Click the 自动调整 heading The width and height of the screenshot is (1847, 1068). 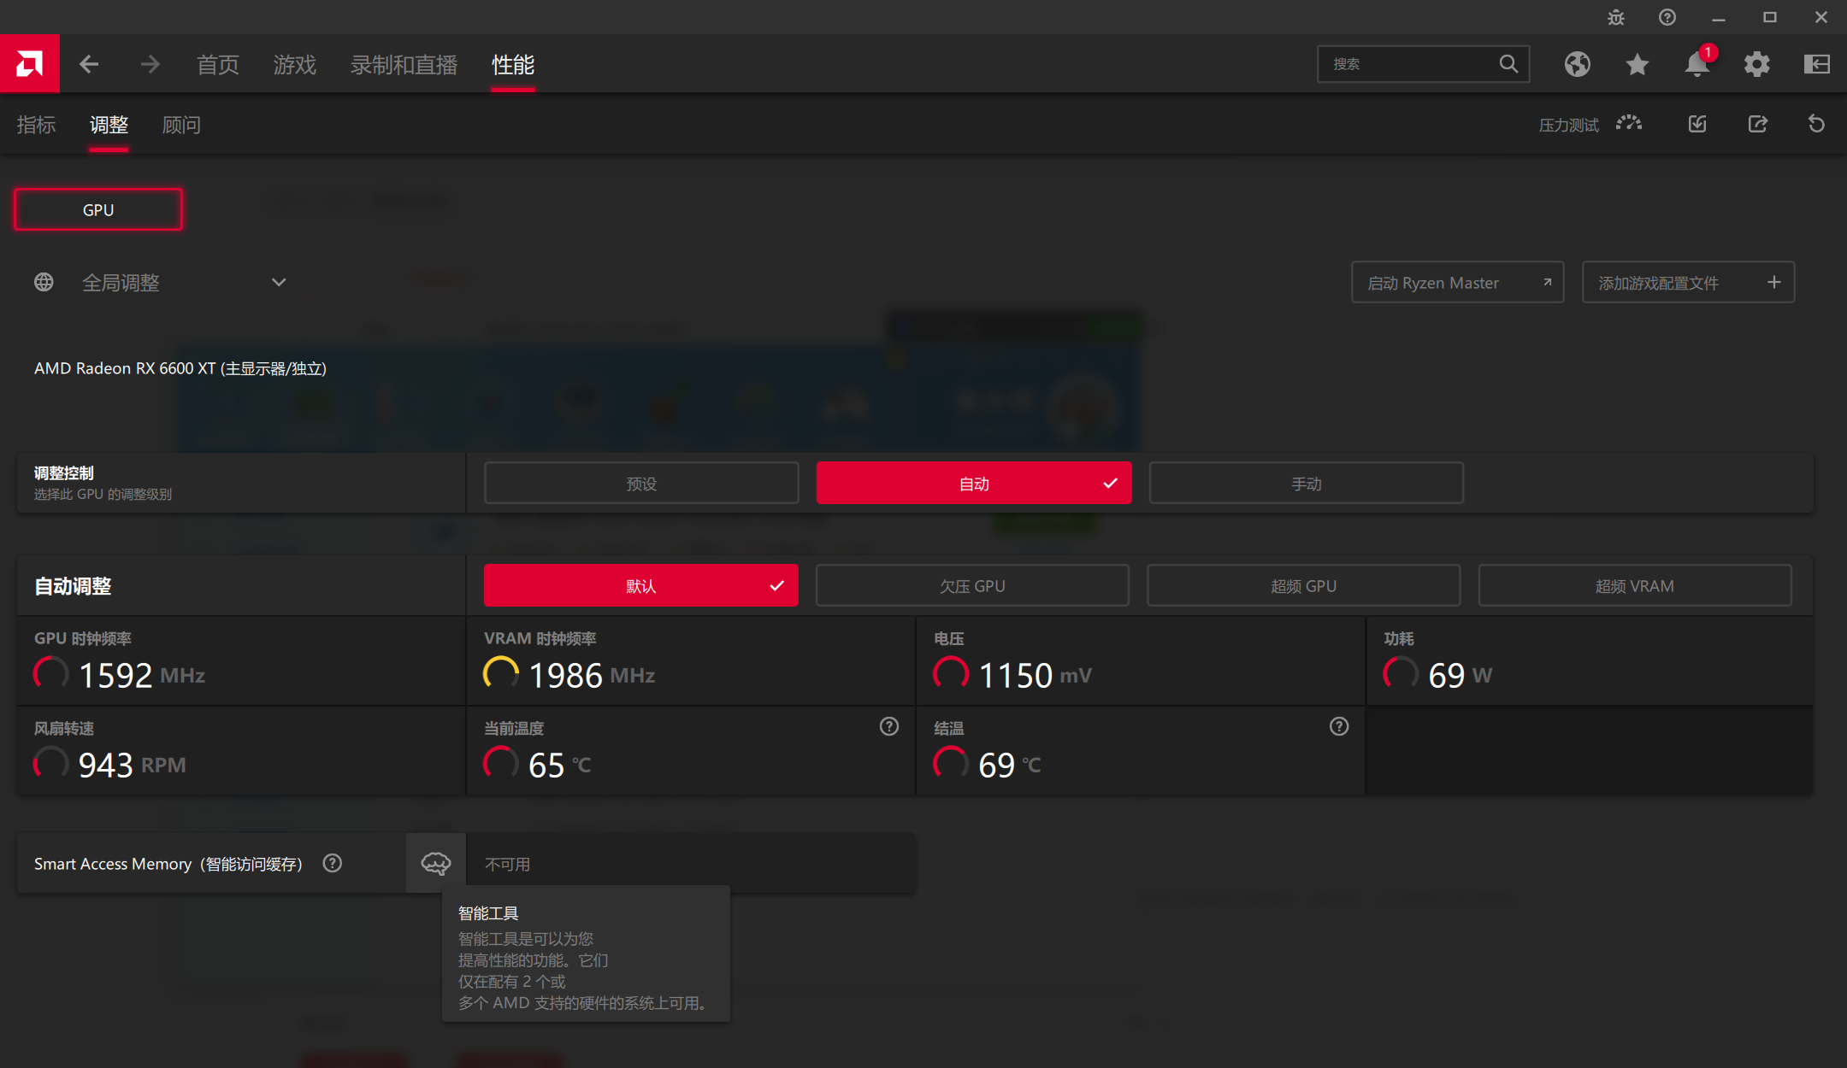(73, 585)
